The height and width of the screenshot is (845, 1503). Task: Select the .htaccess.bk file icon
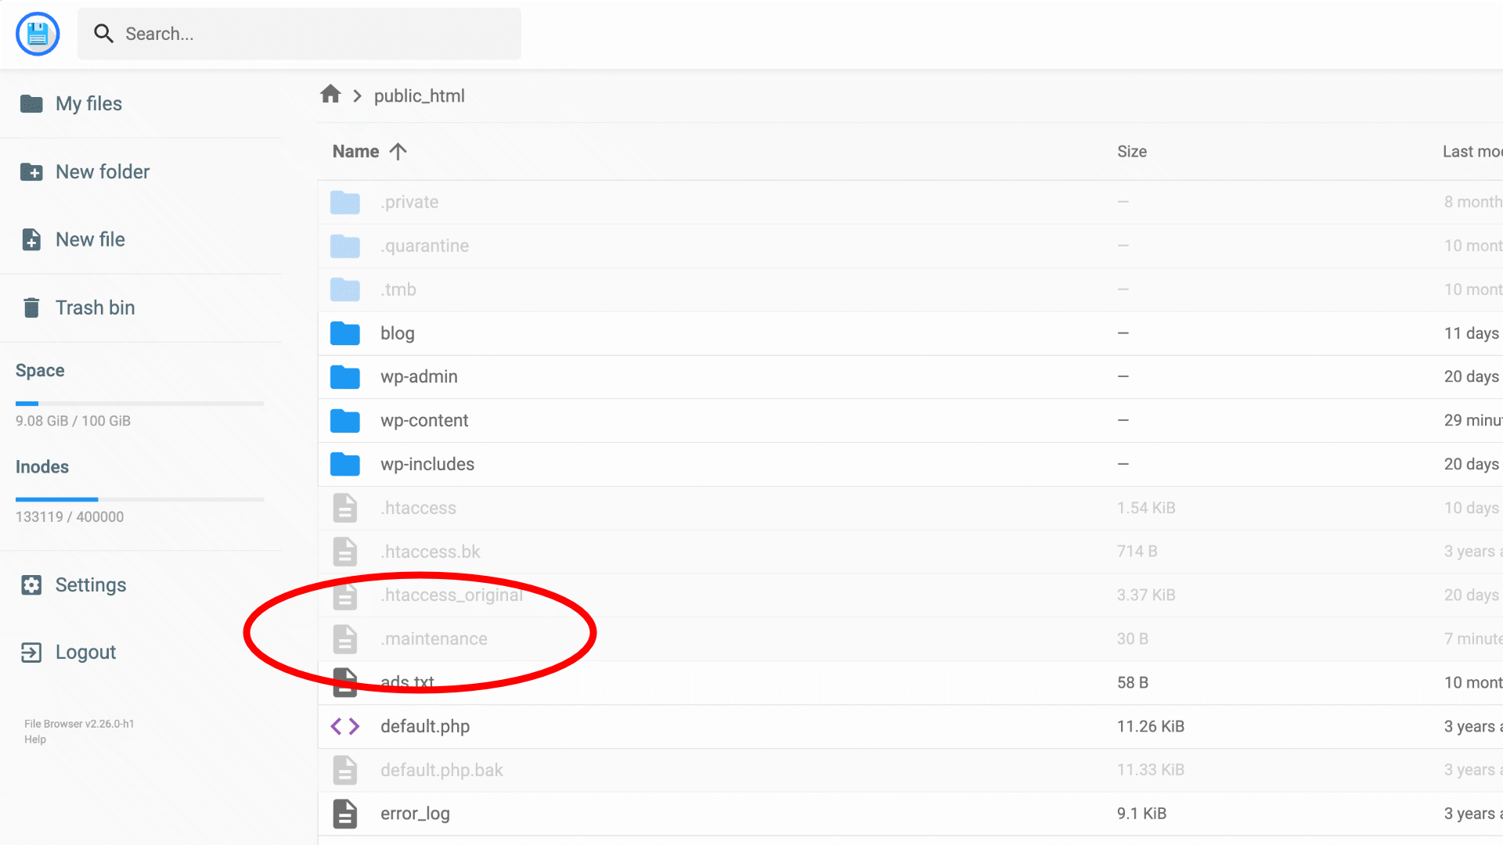pos(345,552)
